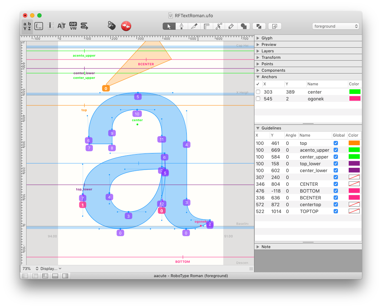Expand the Transform inspector section
The width and height of the screenshot is (382, 308).
point(258,57)
